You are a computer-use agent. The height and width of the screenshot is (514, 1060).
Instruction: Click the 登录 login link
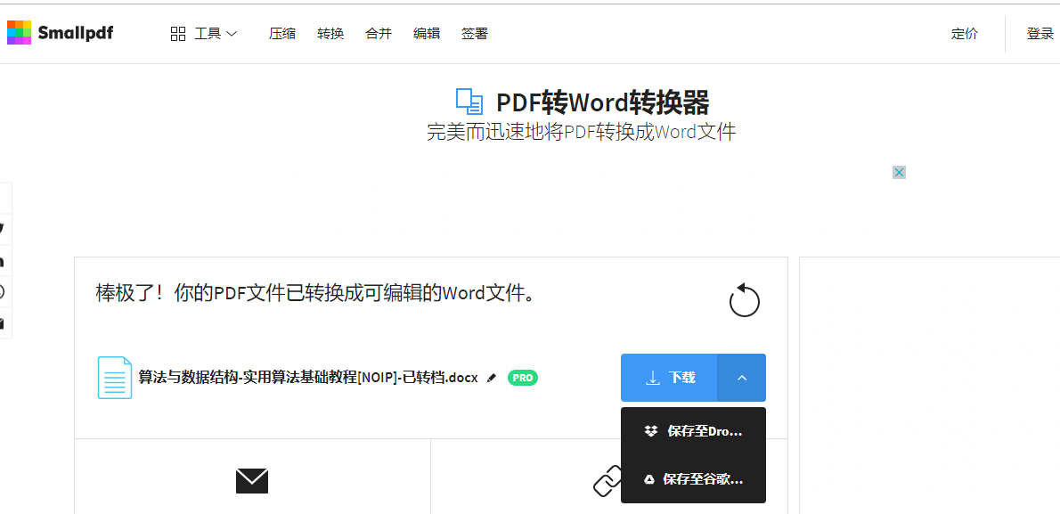[1040, 34]
